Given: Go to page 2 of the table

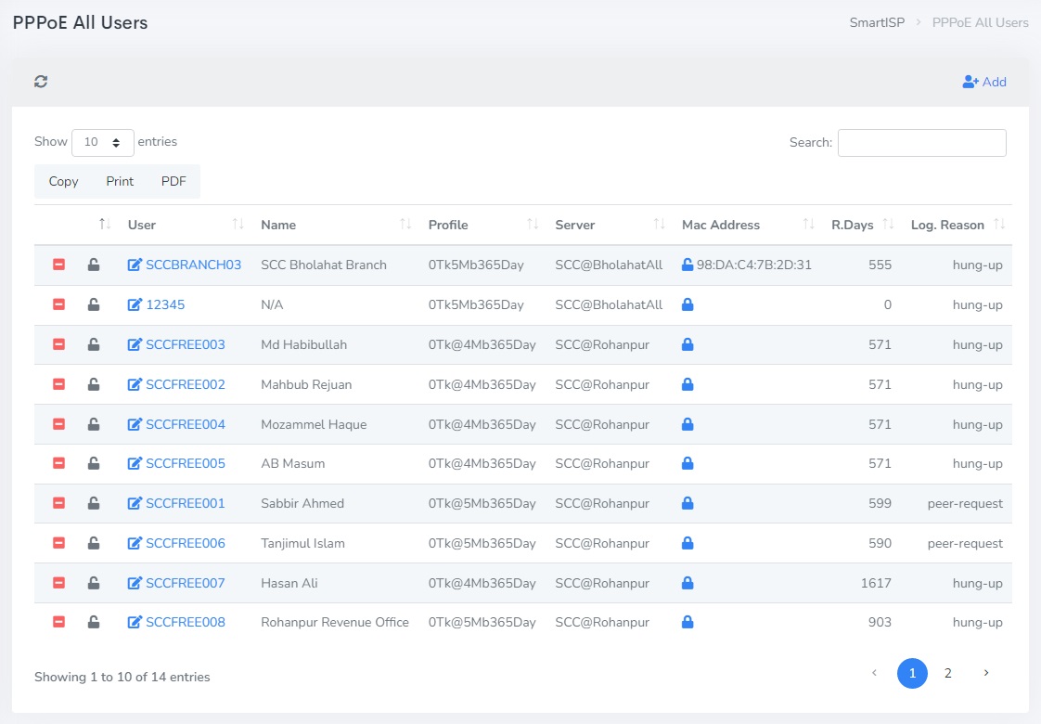Looking at the screenshot, I should click(947, 674).
